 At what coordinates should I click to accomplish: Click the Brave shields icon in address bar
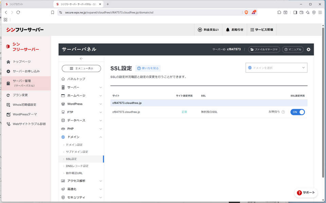point(246,12)
